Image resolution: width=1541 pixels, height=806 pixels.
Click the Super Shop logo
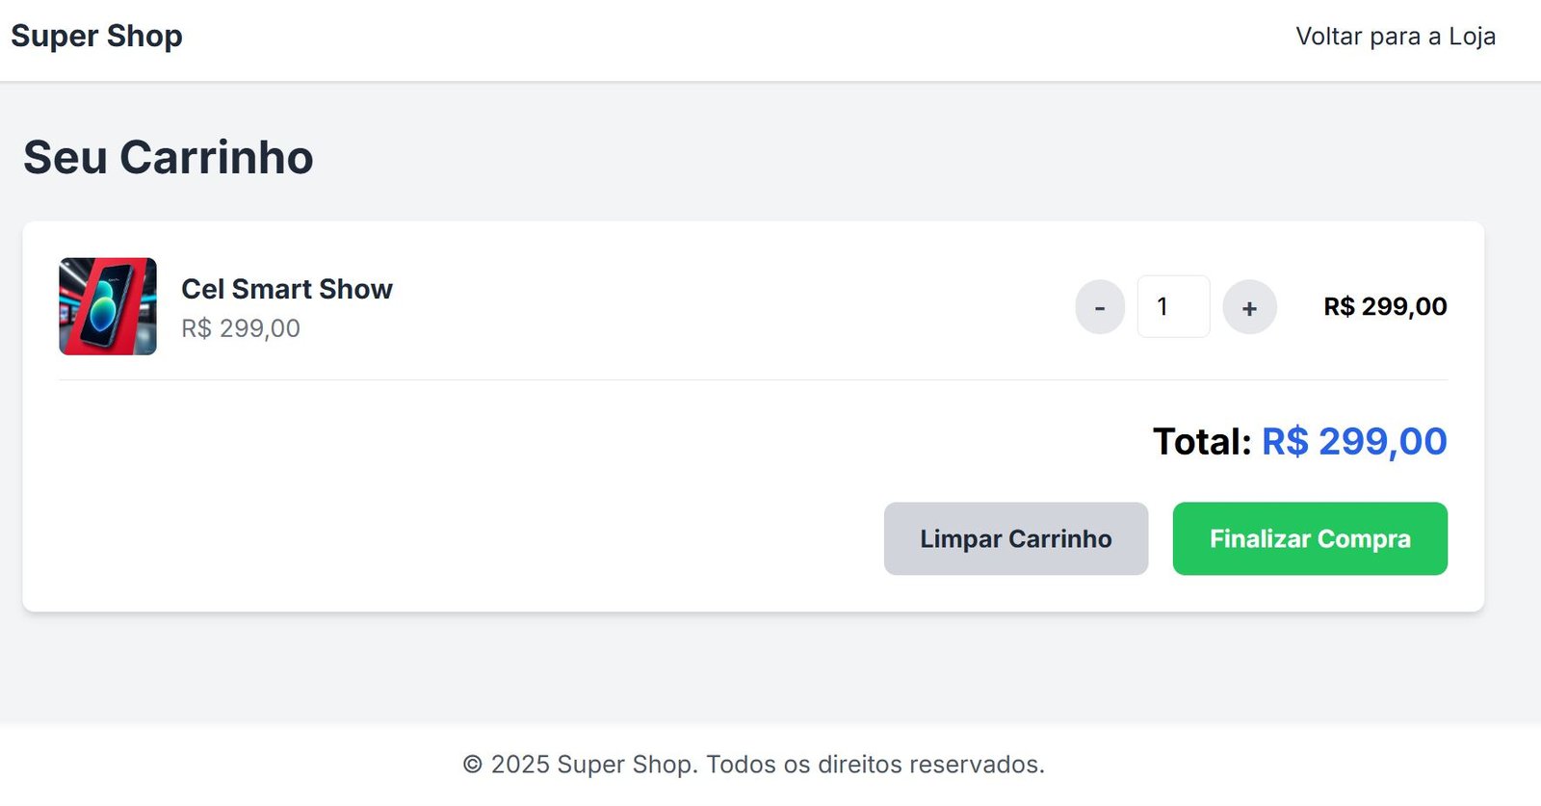pos(96,37)
